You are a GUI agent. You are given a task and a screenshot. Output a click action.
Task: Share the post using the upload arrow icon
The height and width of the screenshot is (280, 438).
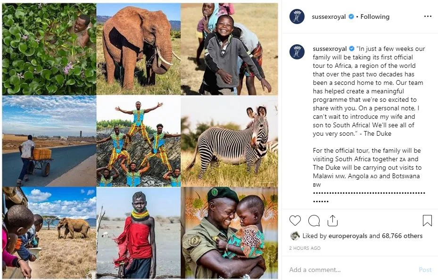332,220
